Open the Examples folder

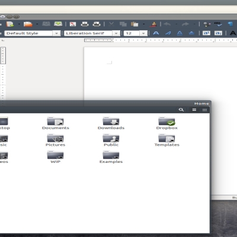[x=111, y=157]
